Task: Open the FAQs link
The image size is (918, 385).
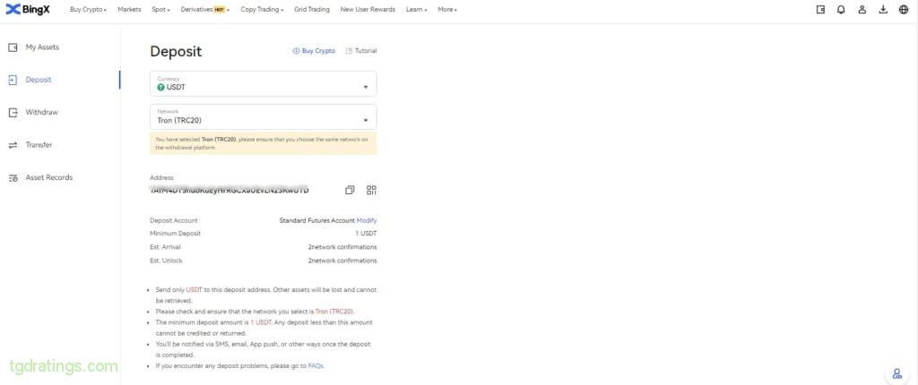Action: [x=316, y=365]
